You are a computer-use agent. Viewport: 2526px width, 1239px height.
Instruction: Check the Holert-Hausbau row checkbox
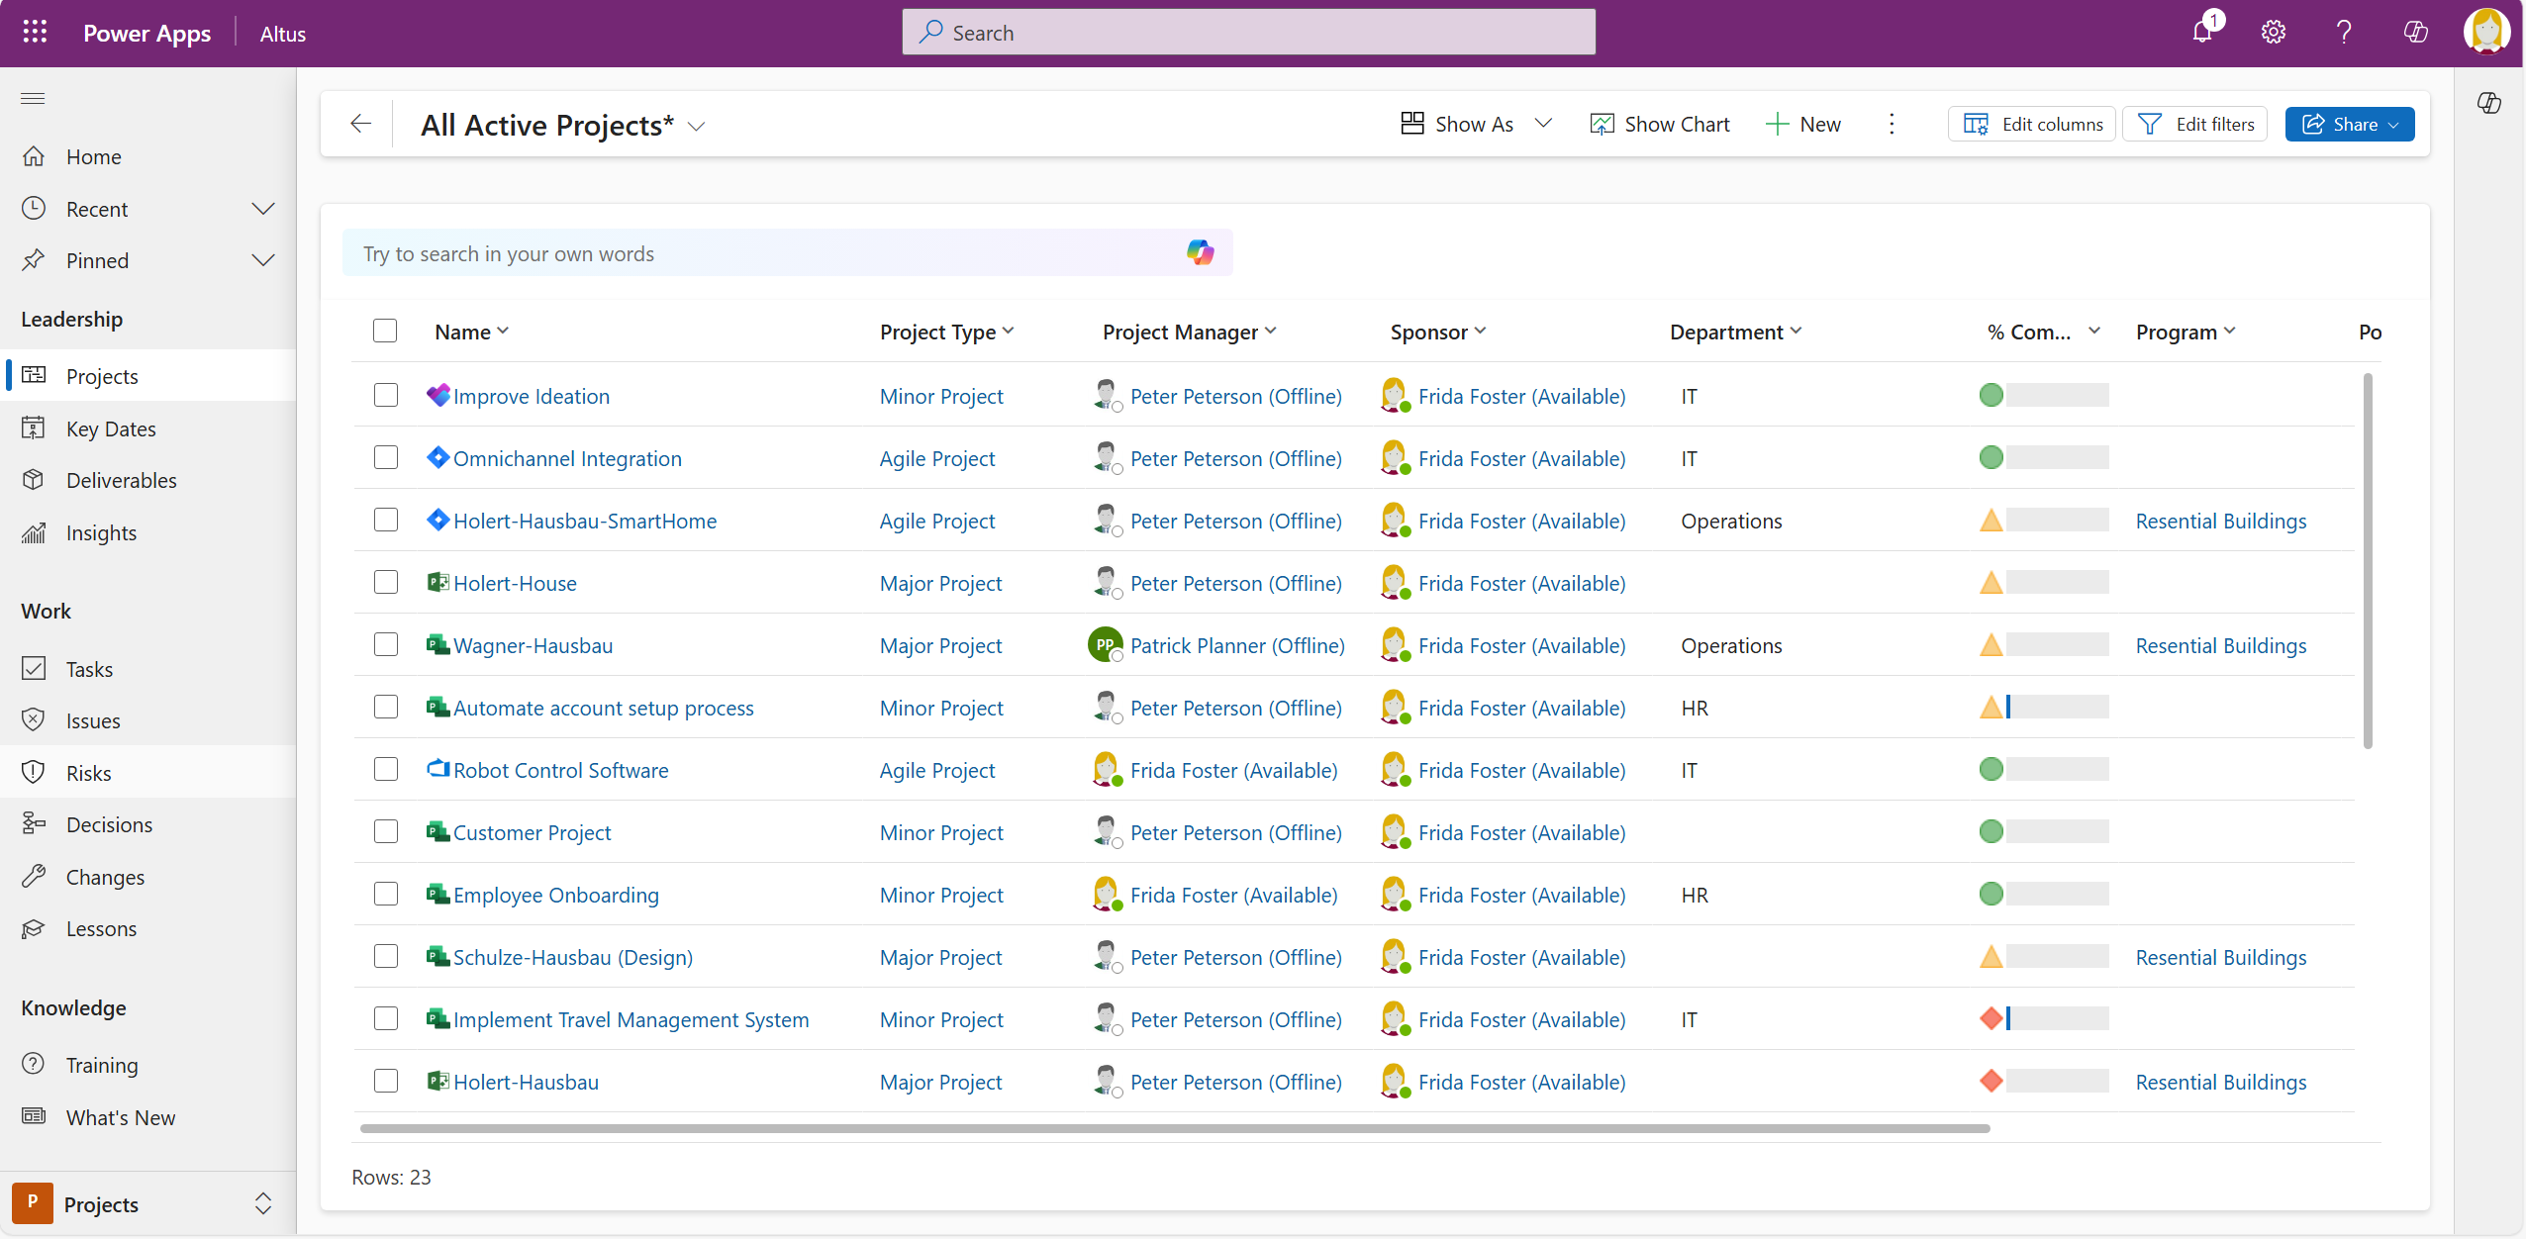[386, 1081]
